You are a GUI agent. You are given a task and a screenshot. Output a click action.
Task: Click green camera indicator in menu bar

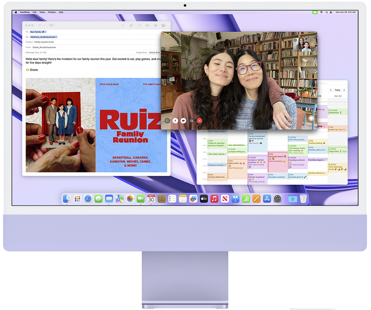click(315, 12)
